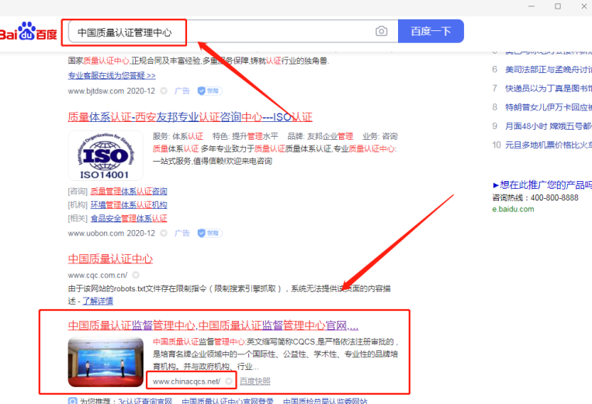
Task: Open hot search item 8 特朗普女儿伊万卡
Action: click(549, 107)
